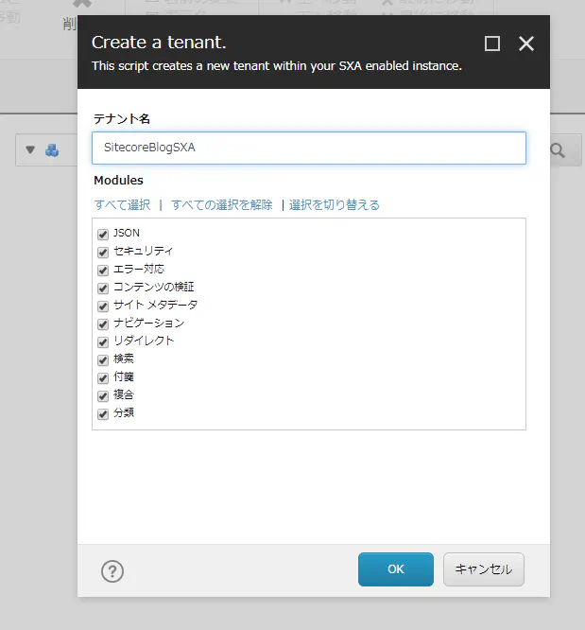Click the キャンセル button
This screenshot has width=585, height=630.
click(x=484, y=569)
